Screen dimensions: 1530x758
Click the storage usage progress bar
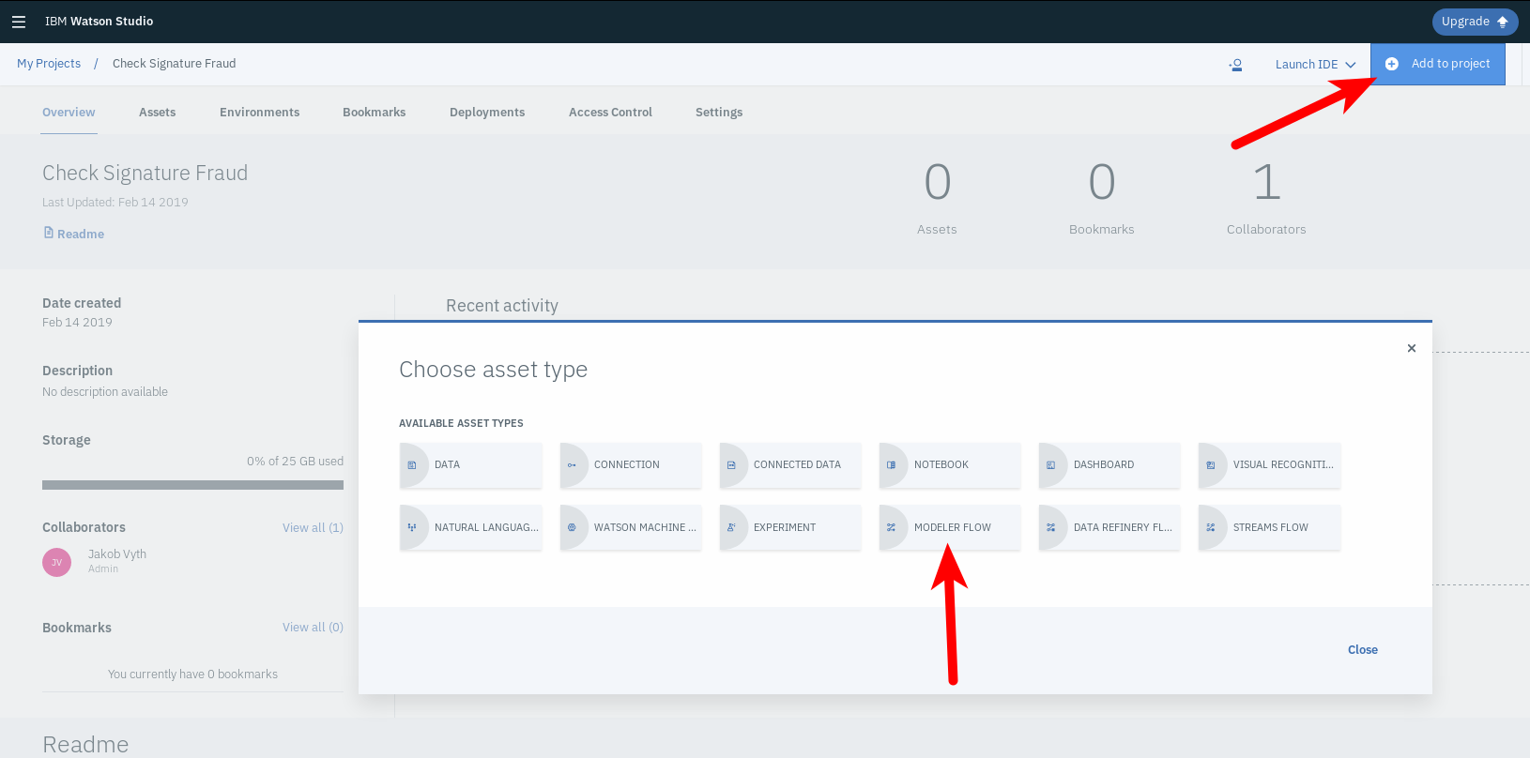(x=192, y=485)
